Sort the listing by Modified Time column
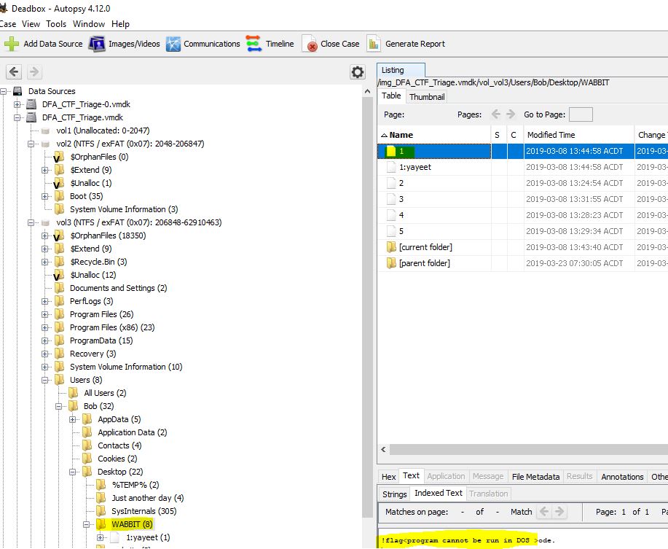This screenshot has width=668, height=549. (x=551, y=135)
